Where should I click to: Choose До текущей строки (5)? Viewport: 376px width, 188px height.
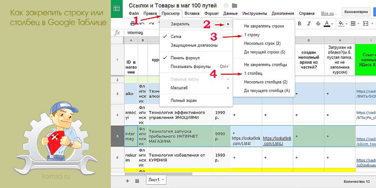coord(264,52)
